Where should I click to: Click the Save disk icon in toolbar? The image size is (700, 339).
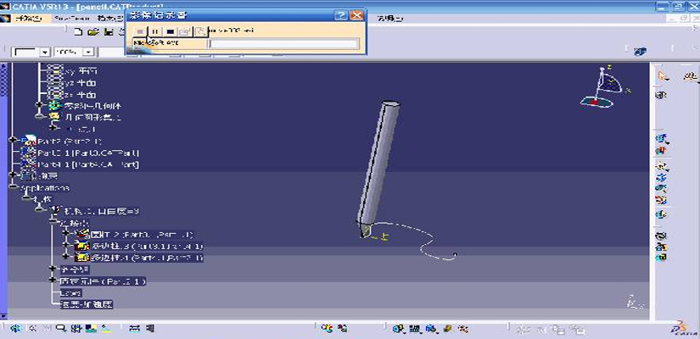pyautogui.click(x=108, y=31)
